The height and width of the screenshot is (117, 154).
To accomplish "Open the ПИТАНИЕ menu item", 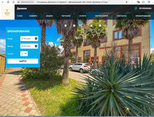I will tap(66, 16).
